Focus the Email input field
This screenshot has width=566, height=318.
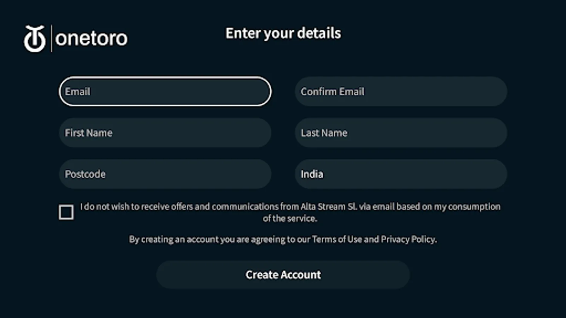165,92
